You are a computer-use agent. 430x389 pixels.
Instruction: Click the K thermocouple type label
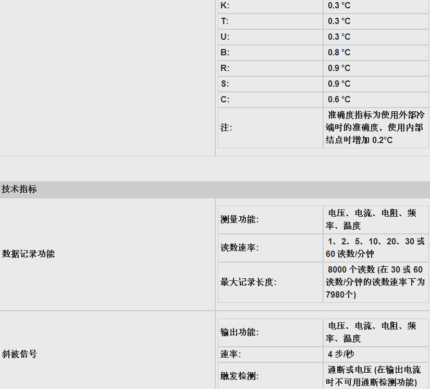pyautogui.click(x=225, y=5)
